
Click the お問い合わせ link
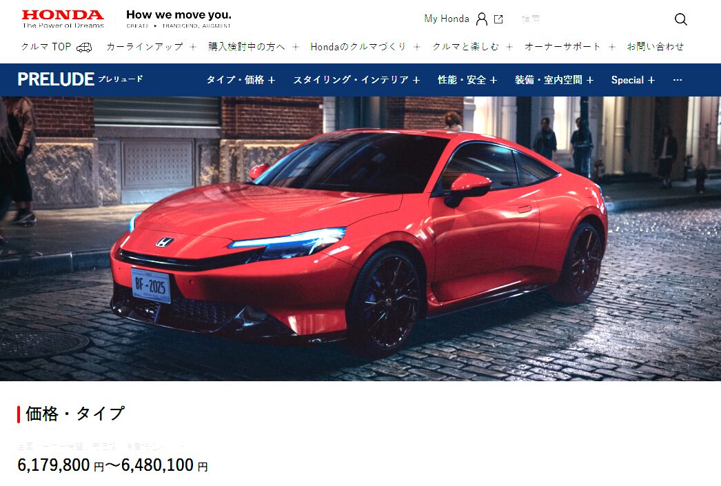click(656, 46)
